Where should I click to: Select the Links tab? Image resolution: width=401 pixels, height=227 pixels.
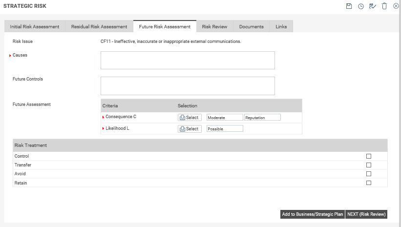[x=281, y=26]
